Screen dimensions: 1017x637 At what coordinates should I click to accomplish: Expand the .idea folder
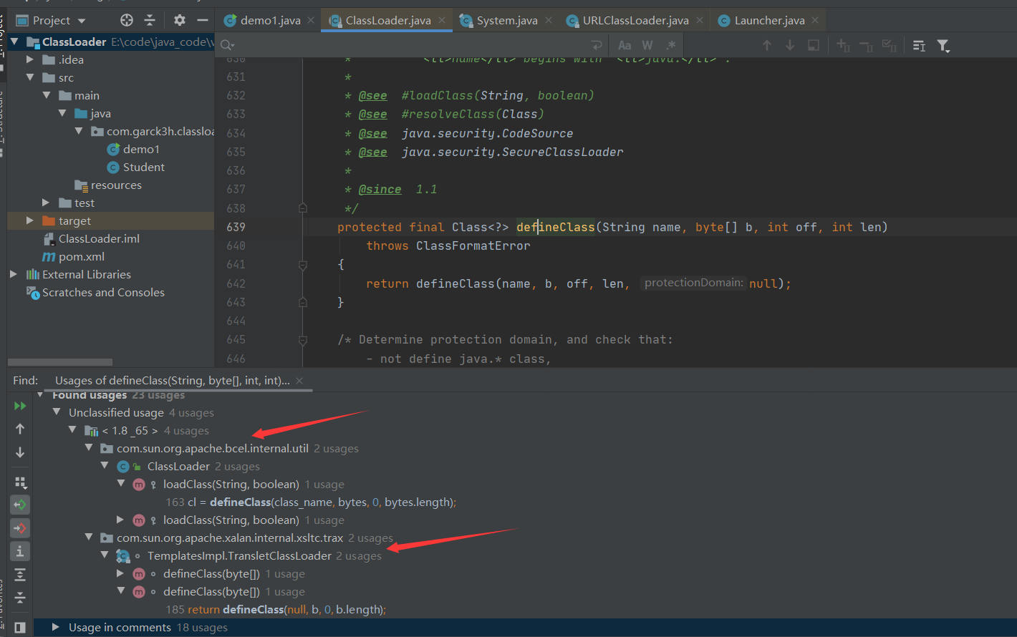pyautogui.click(x=30, y=59)
